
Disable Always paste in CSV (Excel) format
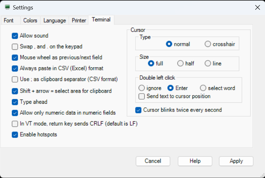tap(15, 68)
